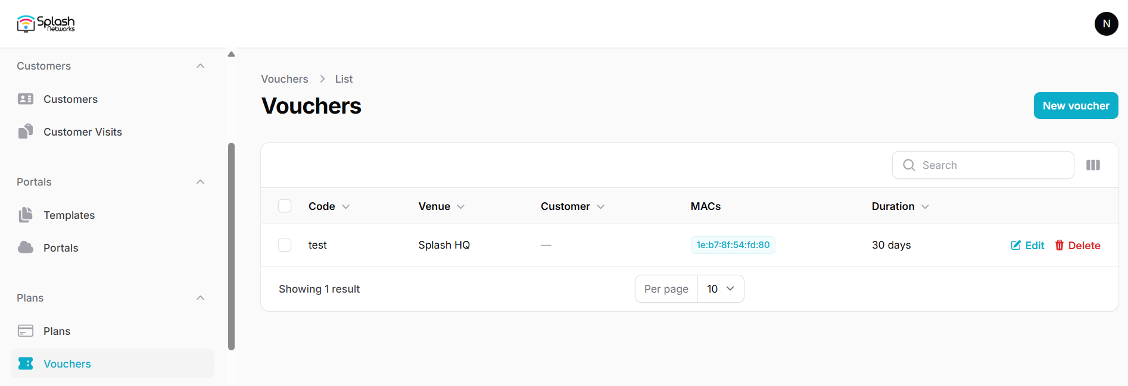The width and height of the screenshot is (1128, 386).
Task: Collapse the Portals sidebar group
Action: pyautogui.click(x=201, y=182)
